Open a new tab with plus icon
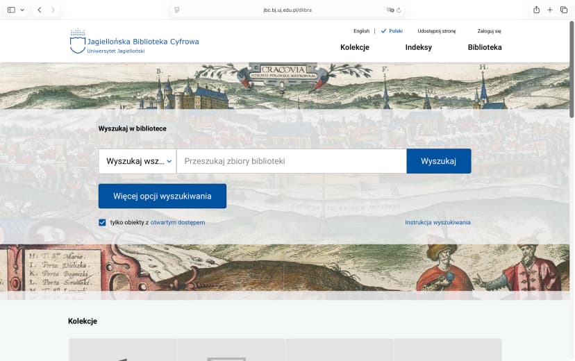575x361 pixels. [550, 10]
